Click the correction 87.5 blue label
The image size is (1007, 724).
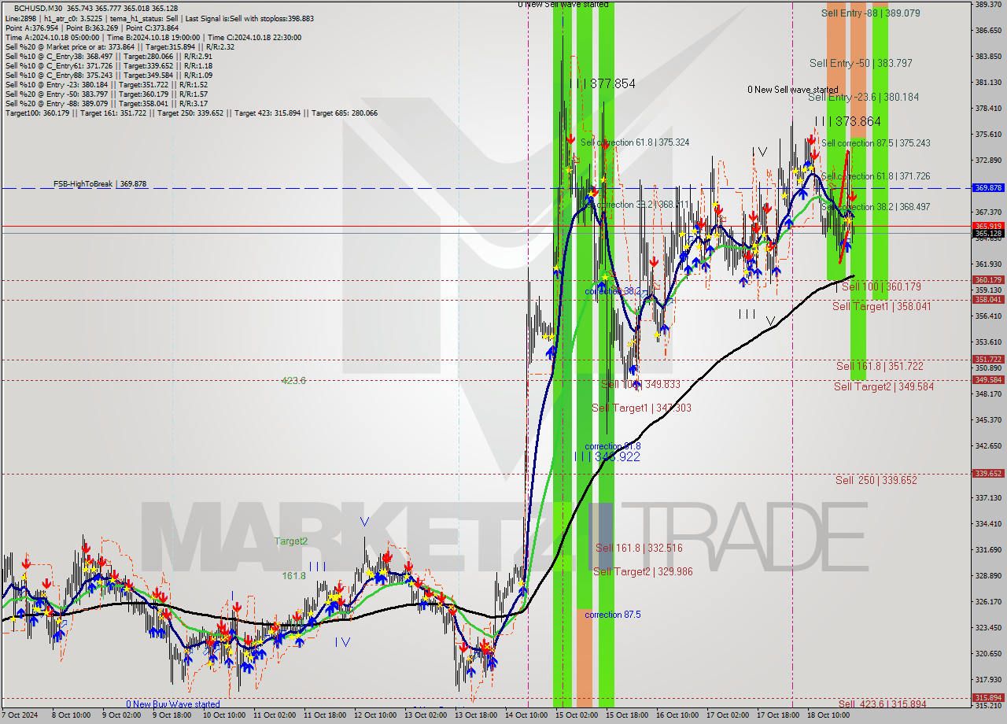pos(612,615)
